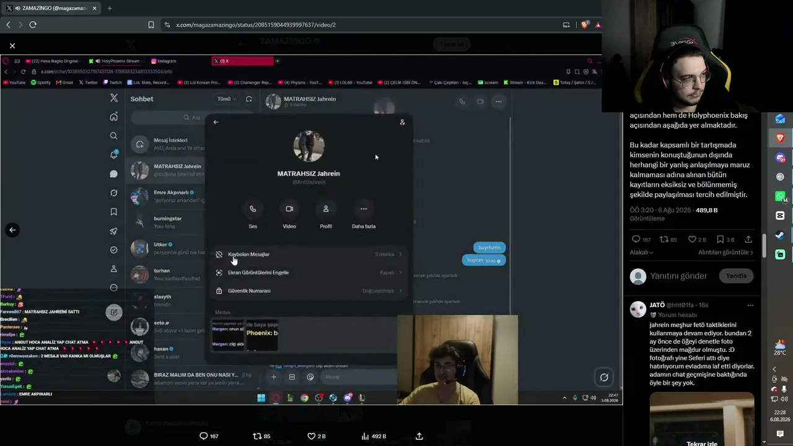Close the ZAMAZİNGO browser tab
This screenshot has height=446, width=793.
pos(95,8)
